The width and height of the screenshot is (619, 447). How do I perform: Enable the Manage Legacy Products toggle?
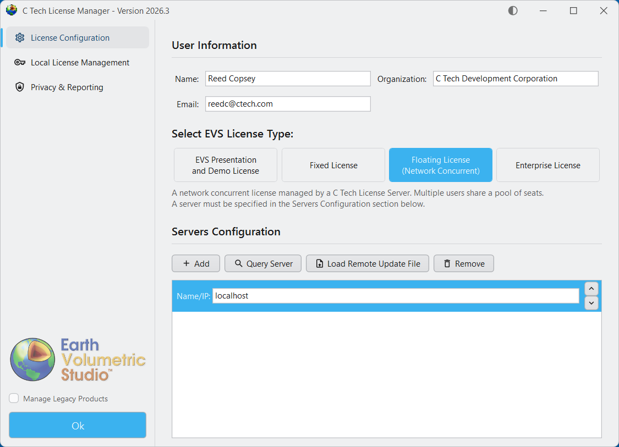pos(13,399)
